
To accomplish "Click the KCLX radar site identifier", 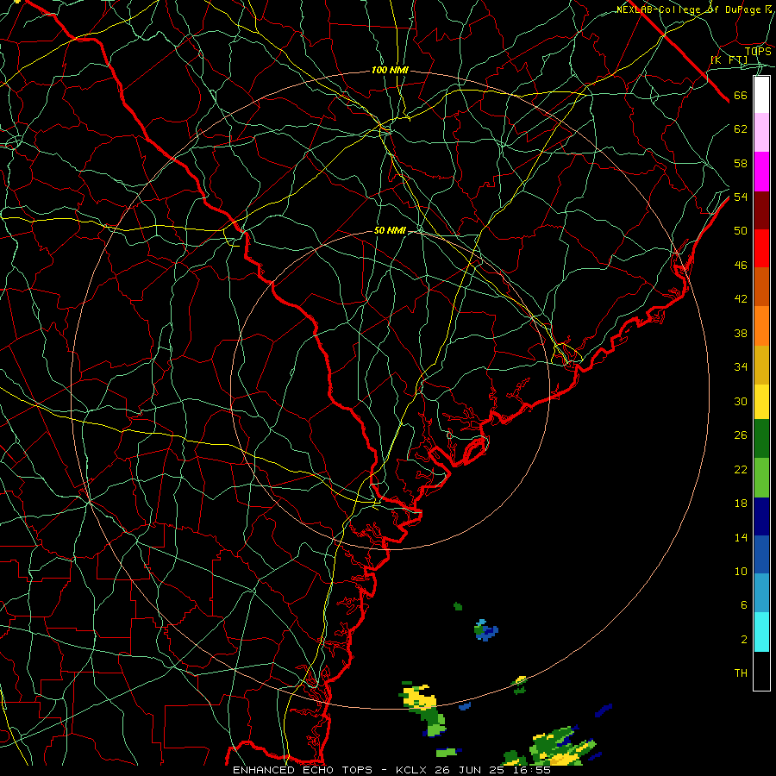I will [x=410, y=770].
